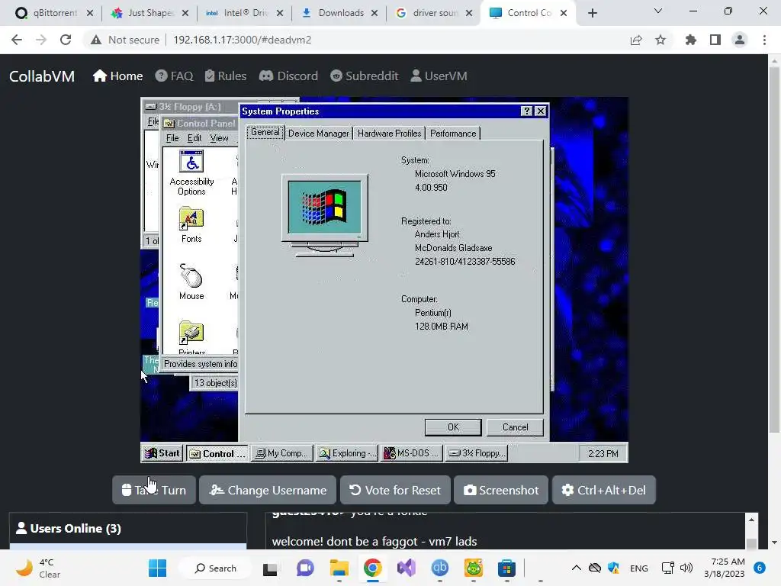Image resolution: width=781 pixels, height=586 pixels.
Task: Switch to qBittorrent browser tab
Action: tap(48, 13)
